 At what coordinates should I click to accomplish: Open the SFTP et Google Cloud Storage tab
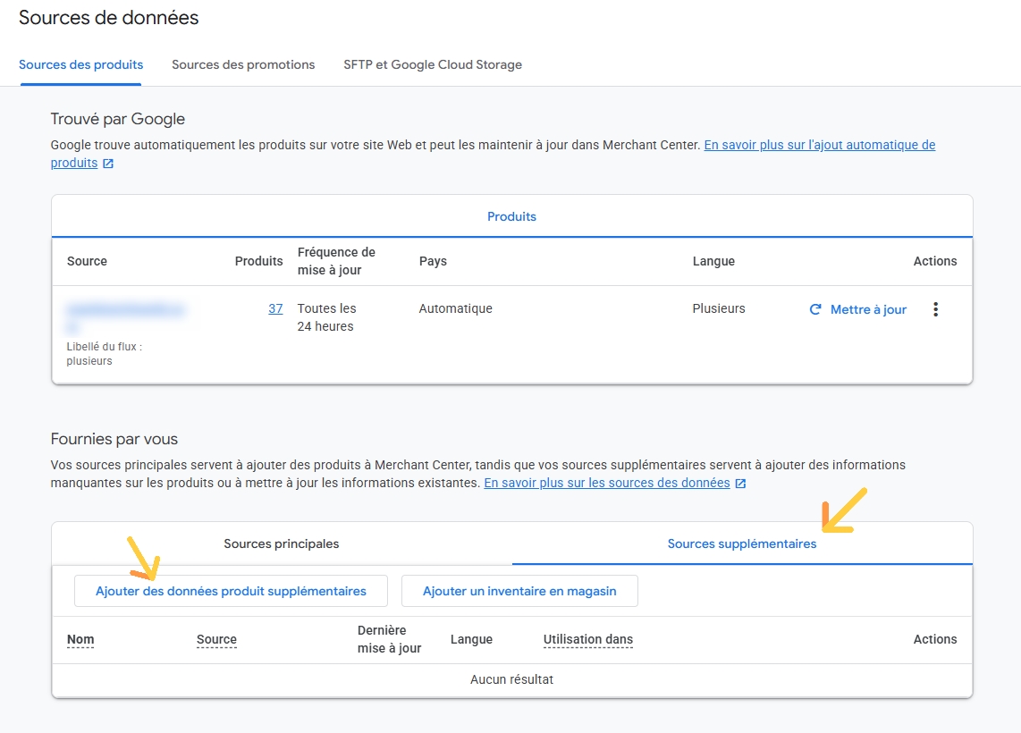[x=433, y=64]
